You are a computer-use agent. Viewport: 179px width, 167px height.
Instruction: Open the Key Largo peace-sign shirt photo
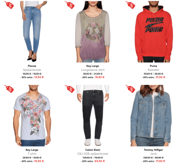(93, 32)
